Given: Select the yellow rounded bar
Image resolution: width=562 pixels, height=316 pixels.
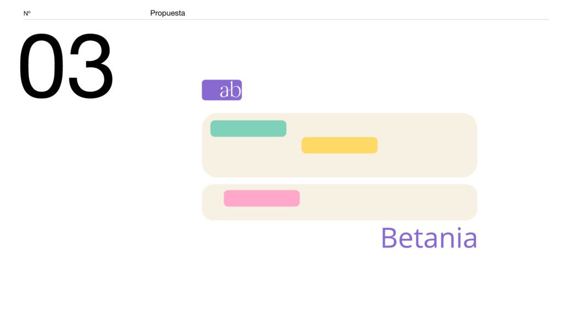Looking at the screenshot, I should pyautogui.click(x=339, y=145).
